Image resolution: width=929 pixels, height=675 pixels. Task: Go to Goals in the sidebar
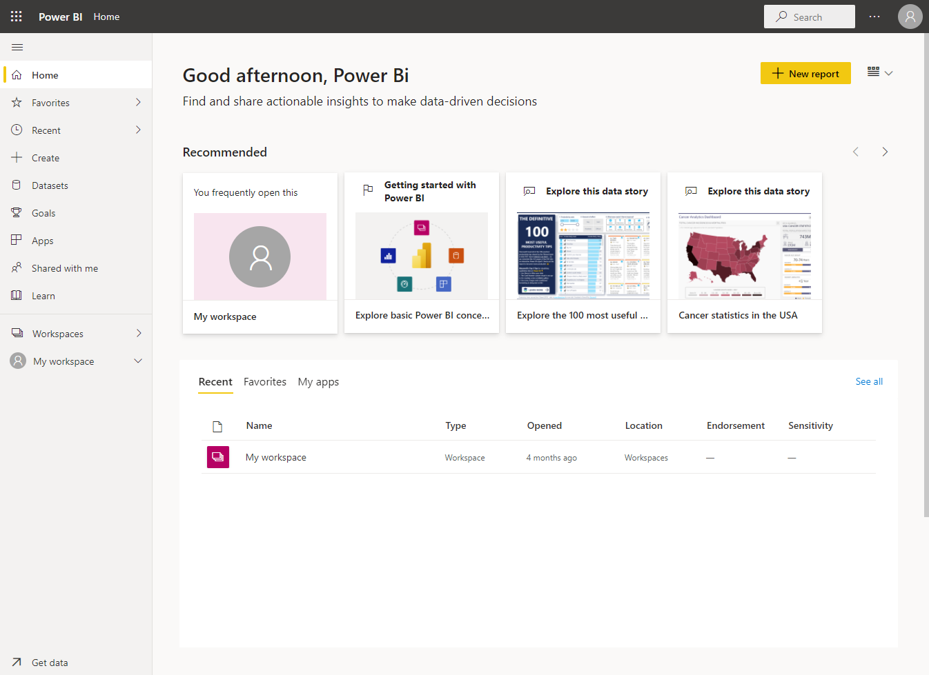pos(43,213)
